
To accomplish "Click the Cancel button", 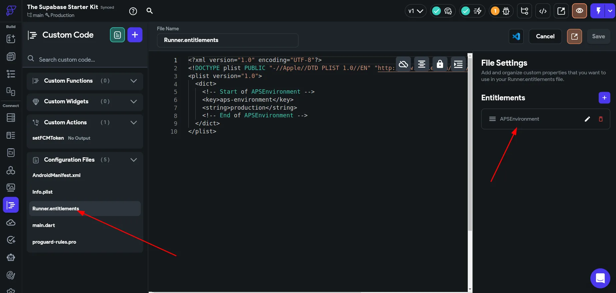I will click(545, 36).
